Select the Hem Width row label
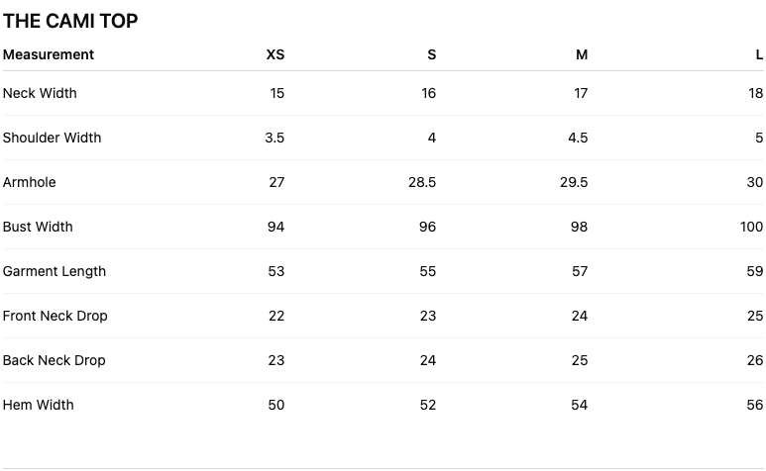This screenshot has height=471, width=766. [38, 405]
